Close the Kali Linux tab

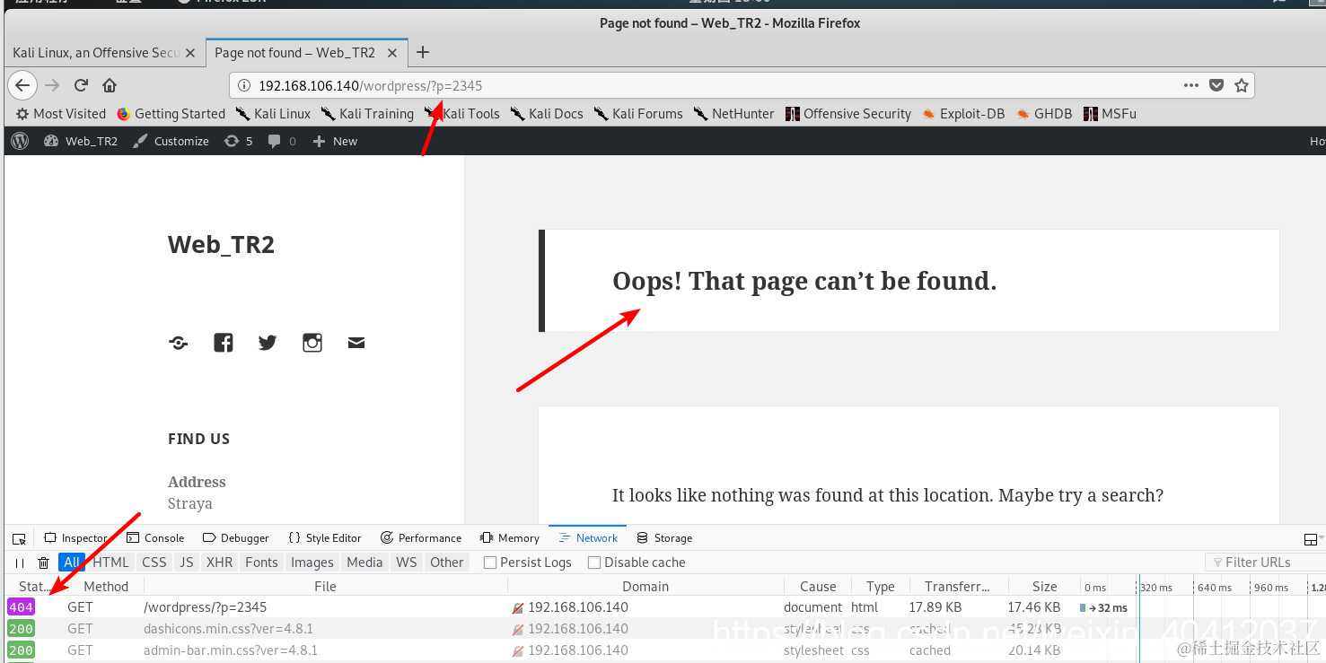click(189, 53)
